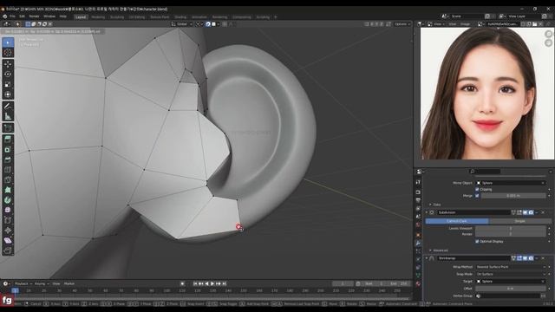The height and width of the screenshot is (312, 555).
Task: Open the Options dropdown in viewport header
Action: [402, 24]
